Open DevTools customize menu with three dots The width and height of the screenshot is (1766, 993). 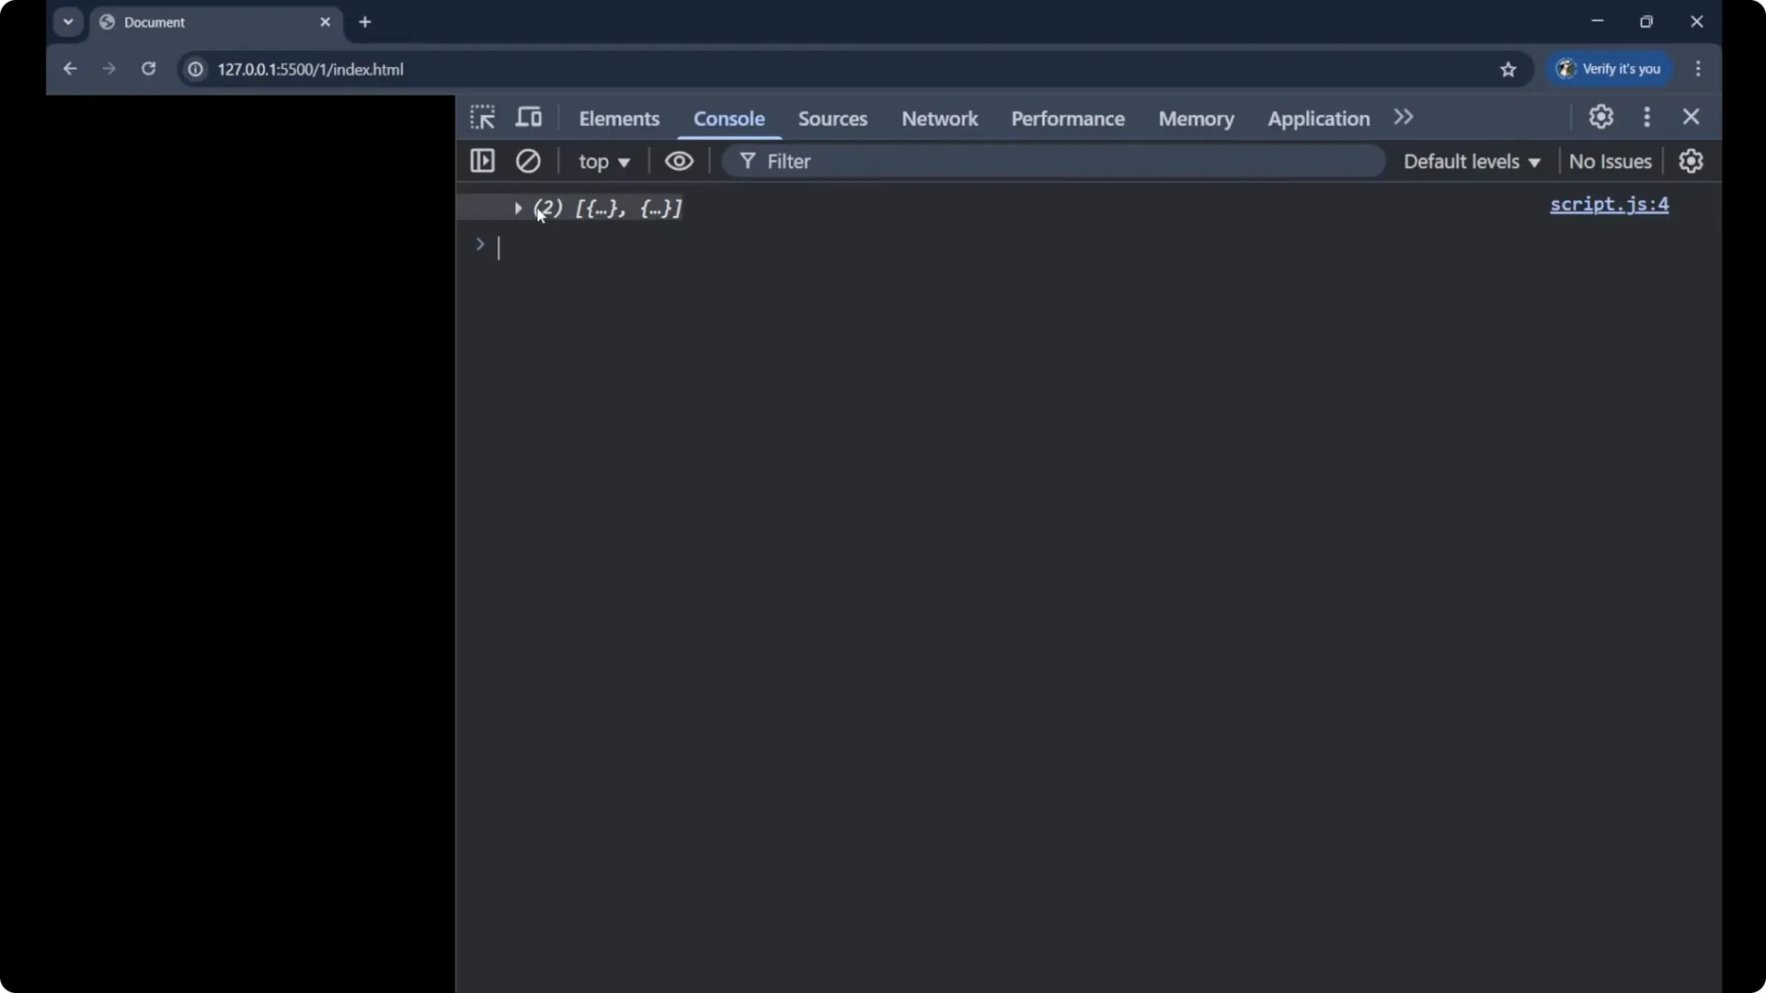point(1646,117)
